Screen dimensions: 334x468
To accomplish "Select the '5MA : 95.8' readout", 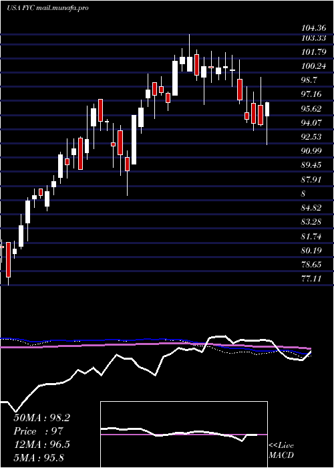I will tap(39, 457).
